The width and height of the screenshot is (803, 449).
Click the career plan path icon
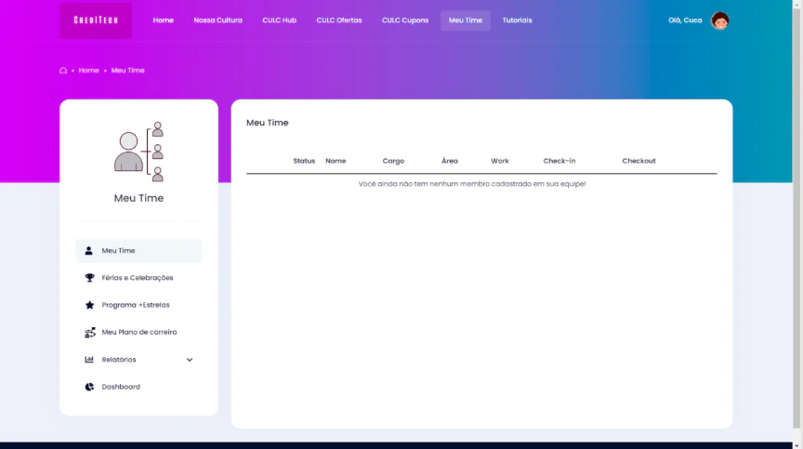89,332
